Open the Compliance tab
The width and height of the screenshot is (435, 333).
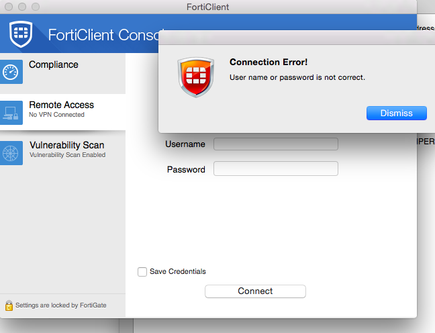54,64
